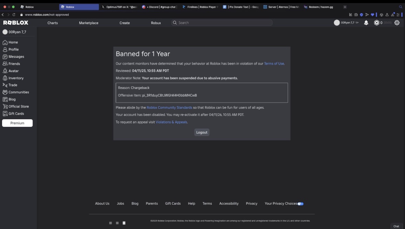Click the Home sidebar icon
Screen dimensions: 405x229
tap(5, 42)
